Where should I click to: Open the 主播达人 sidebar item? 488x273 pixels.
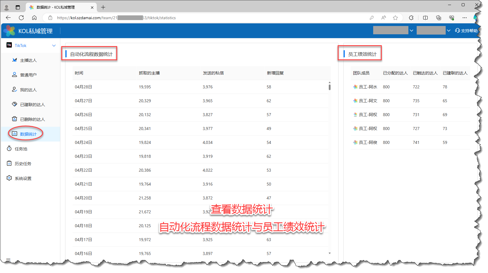(x=28, y=60)
